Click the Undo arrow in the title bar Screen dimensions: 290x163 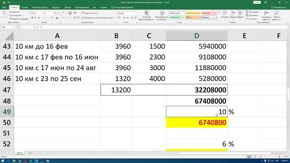9,2
